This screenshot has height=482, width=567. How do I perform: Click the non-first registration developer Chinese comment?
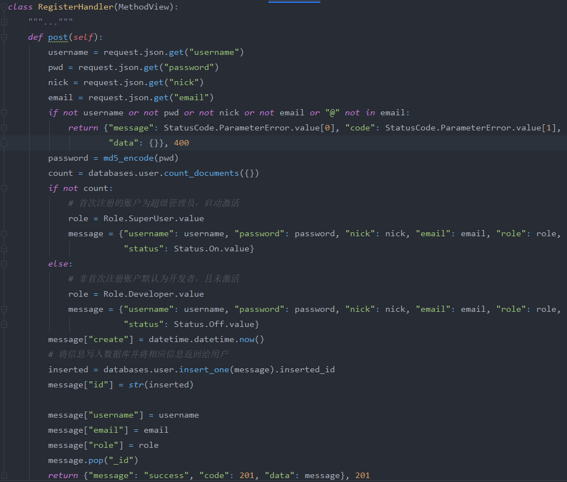(x=154, y=279)
